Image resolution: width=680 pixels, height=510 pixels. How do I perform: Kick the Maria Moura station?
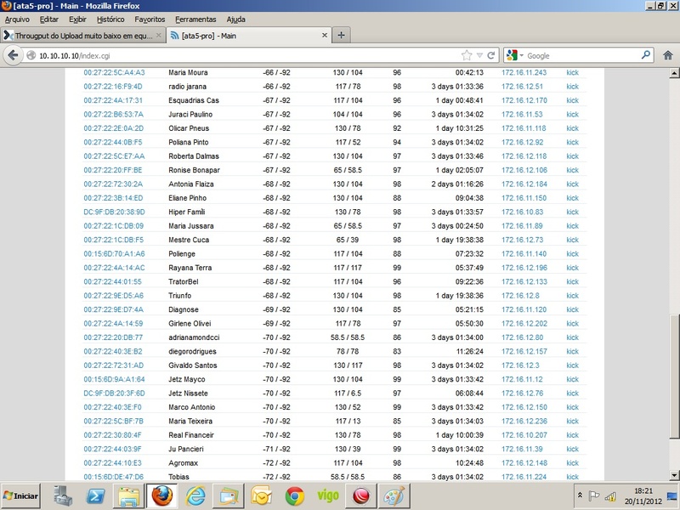pos(572,72)
